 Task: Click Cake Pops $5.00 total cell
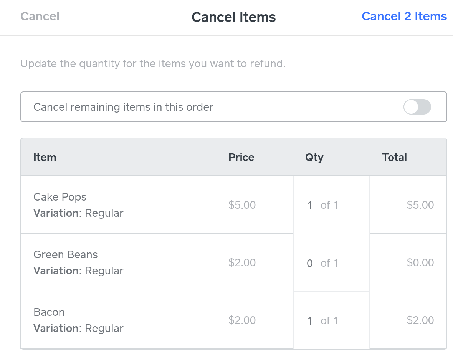point(420,205)
